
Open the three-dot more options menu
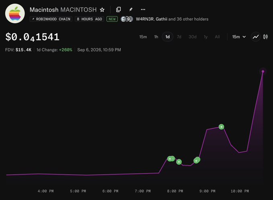(143, 10)
